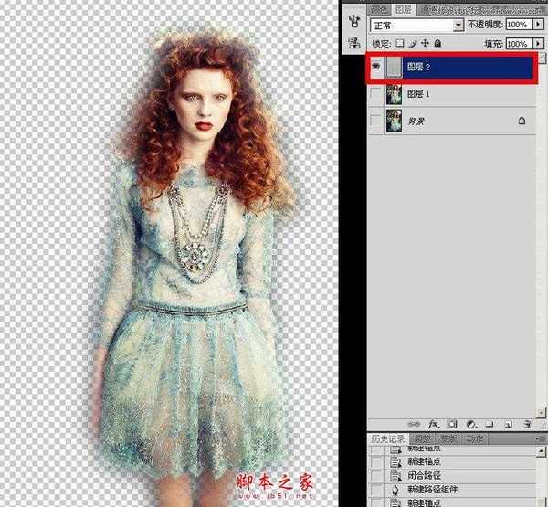Click the delete layer trash icon
The height and width of the screenshot is (507, 548).
(x=527, y=425)
